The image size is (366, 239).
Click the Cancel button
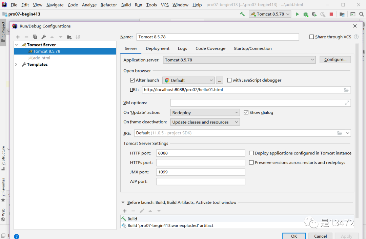click(x=320, y=236)
